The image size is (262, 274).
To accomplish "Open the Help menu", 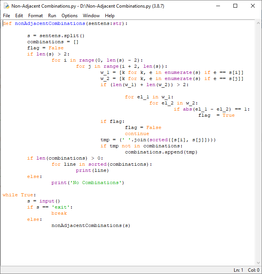I will (110, 16).
